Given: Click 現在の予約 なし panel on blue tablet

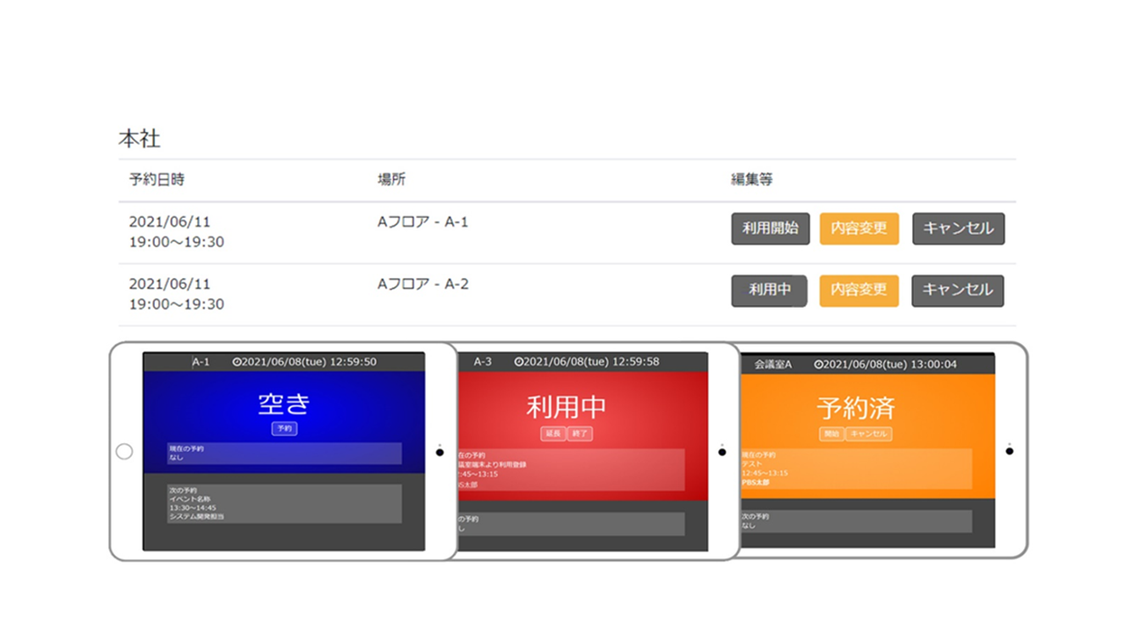Looking at the screenshot, I should tap(285, 453).
